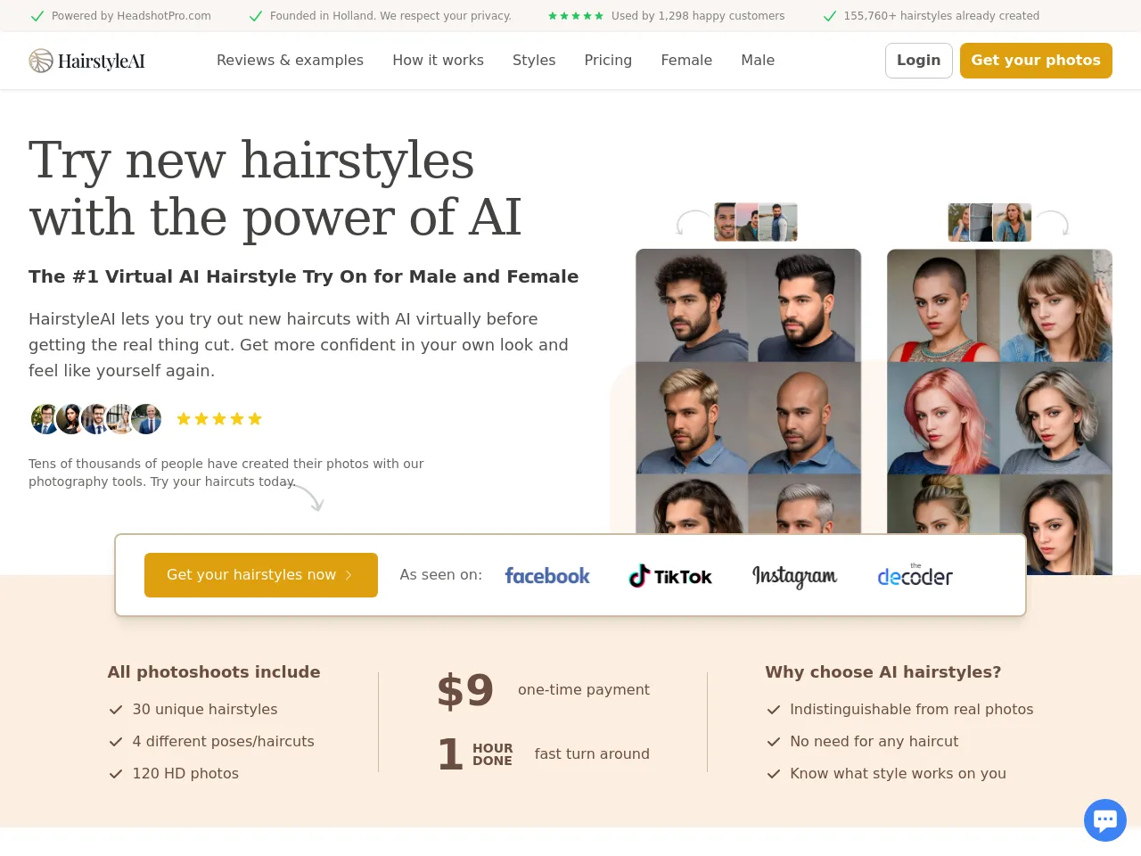Open Reviews & examples menu item
This screenshot has width=1141, height=856.
click(290, 61)
